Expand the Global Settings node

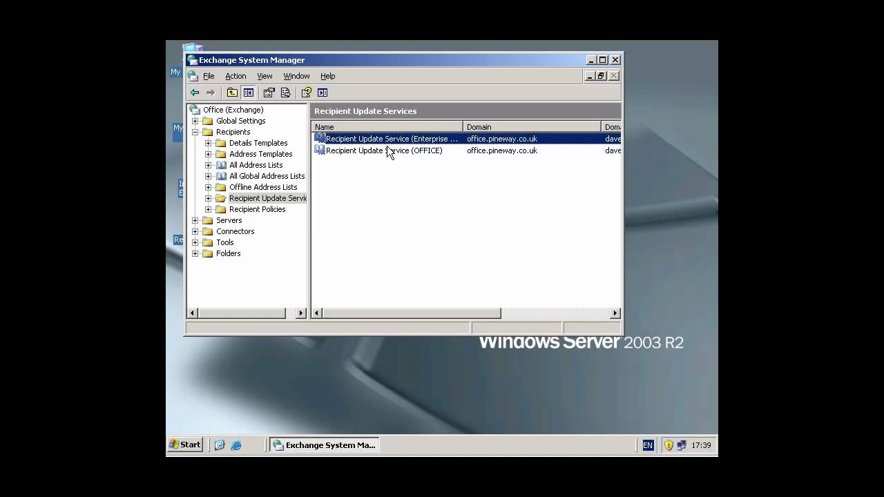tap(195, 121)
